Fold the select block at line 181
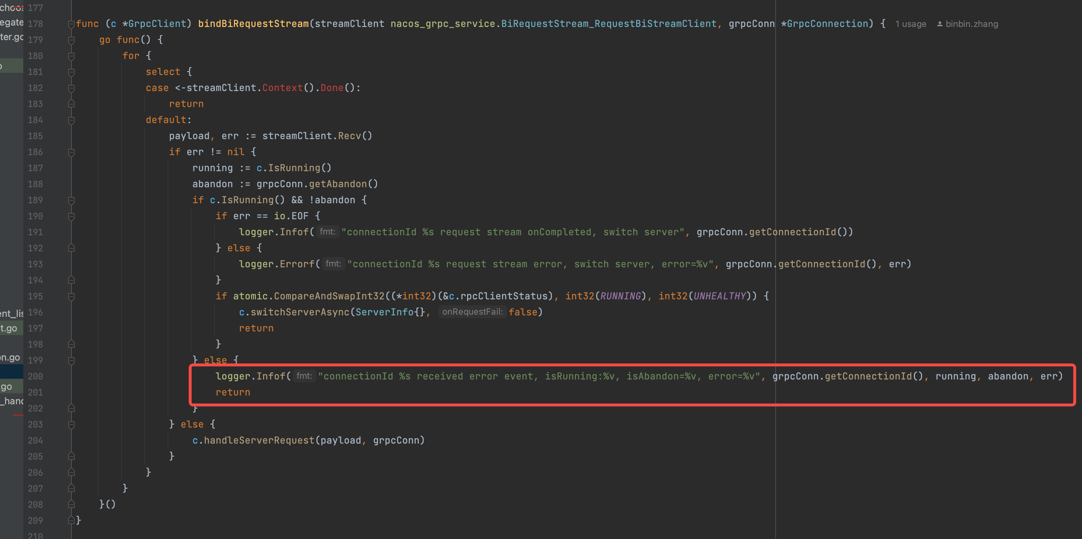The height and width of the screenshot is (539, 1082). [x=71, y=72]
